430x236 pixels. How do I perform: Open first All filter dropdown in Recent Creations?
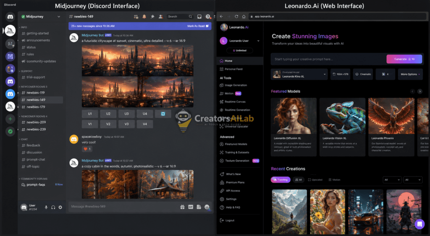tap(392, 180)
